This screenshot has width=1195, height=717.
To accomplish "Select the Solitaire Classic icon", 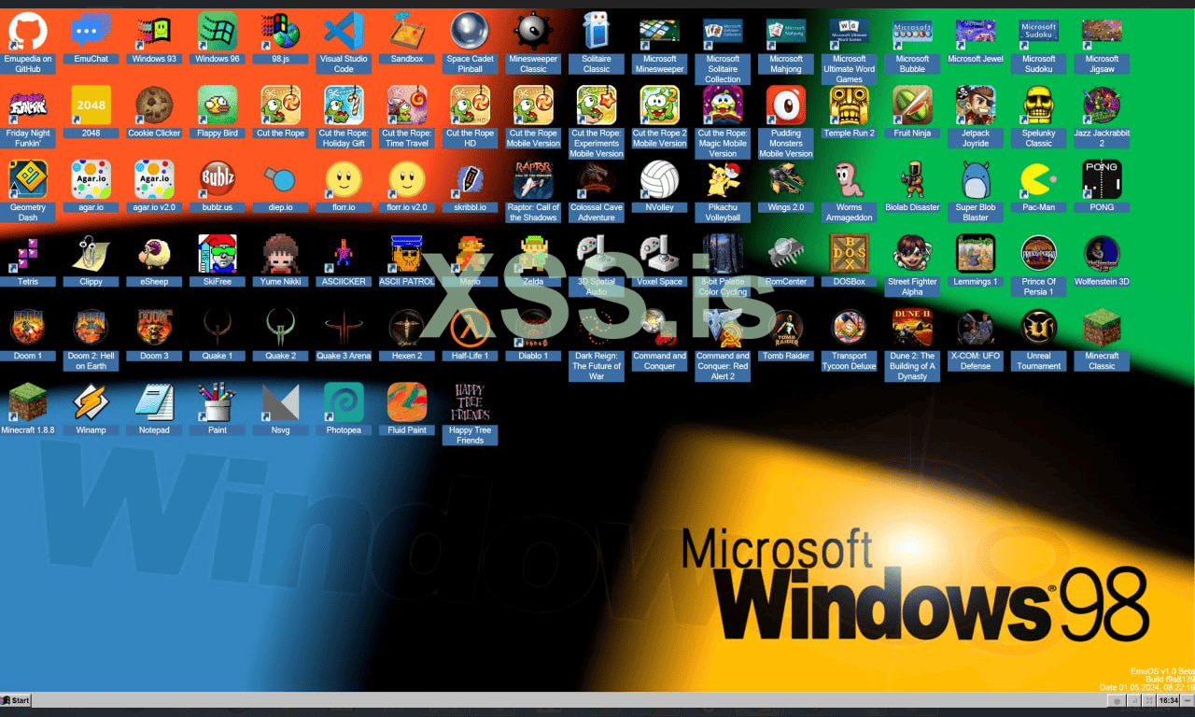I will coord(597,32).
